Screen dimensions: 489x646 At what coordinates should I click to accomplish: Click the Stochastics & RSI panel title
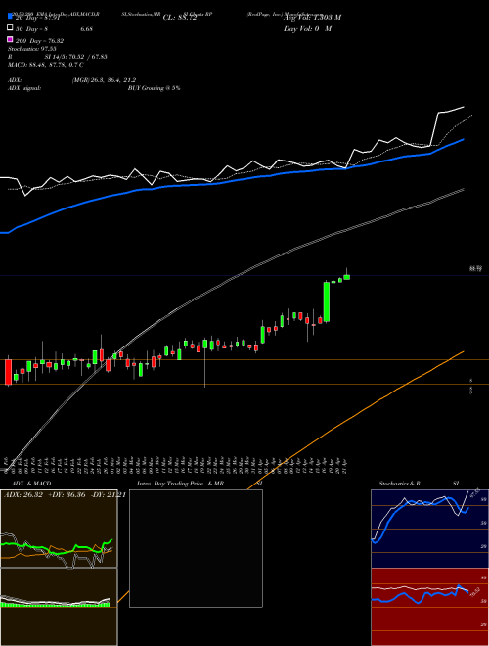[x=419, y=484]
